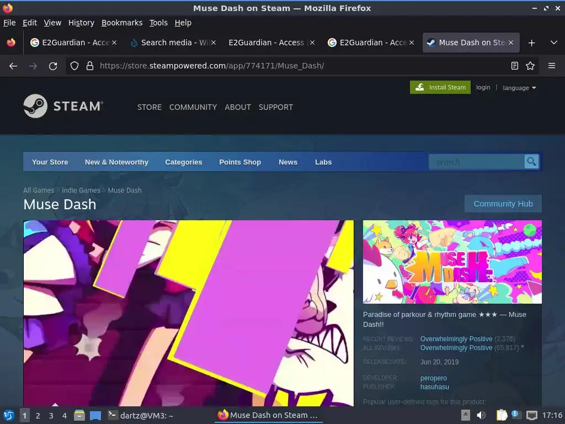List all tabs with the chevron

coord(554,43)
